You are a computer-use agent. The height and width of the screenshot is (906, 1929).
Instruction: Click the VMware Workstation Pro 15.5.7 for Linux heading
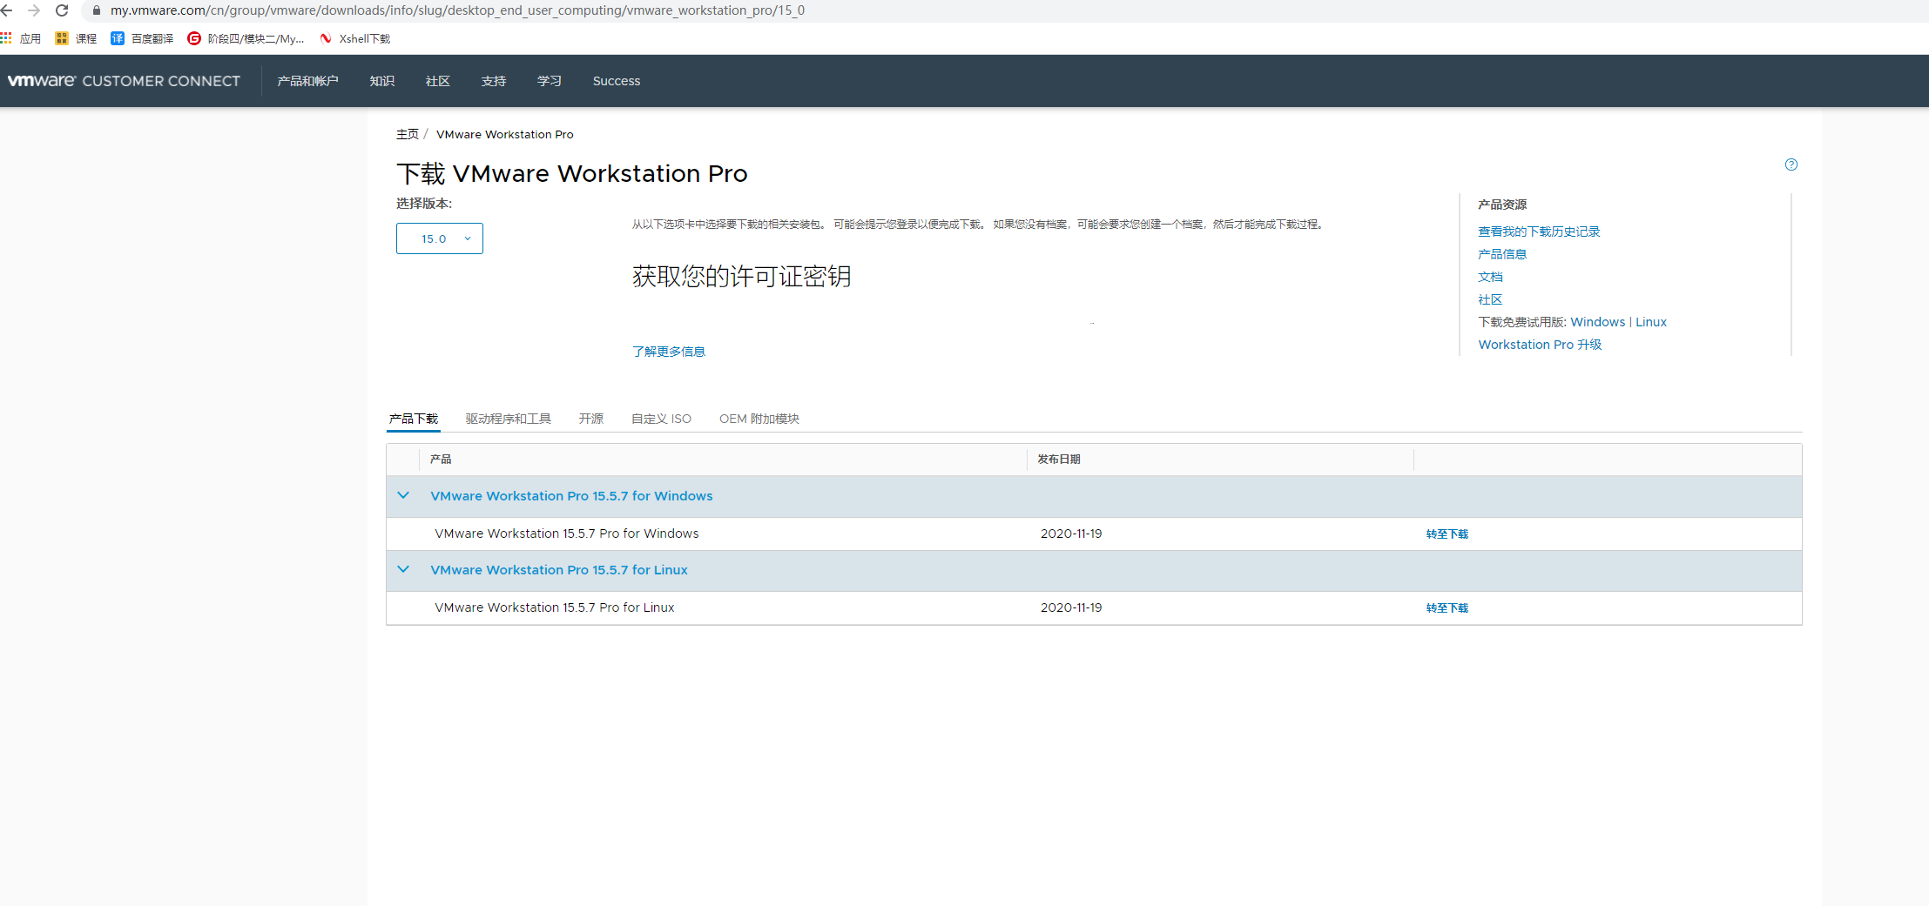coord(559,570)
